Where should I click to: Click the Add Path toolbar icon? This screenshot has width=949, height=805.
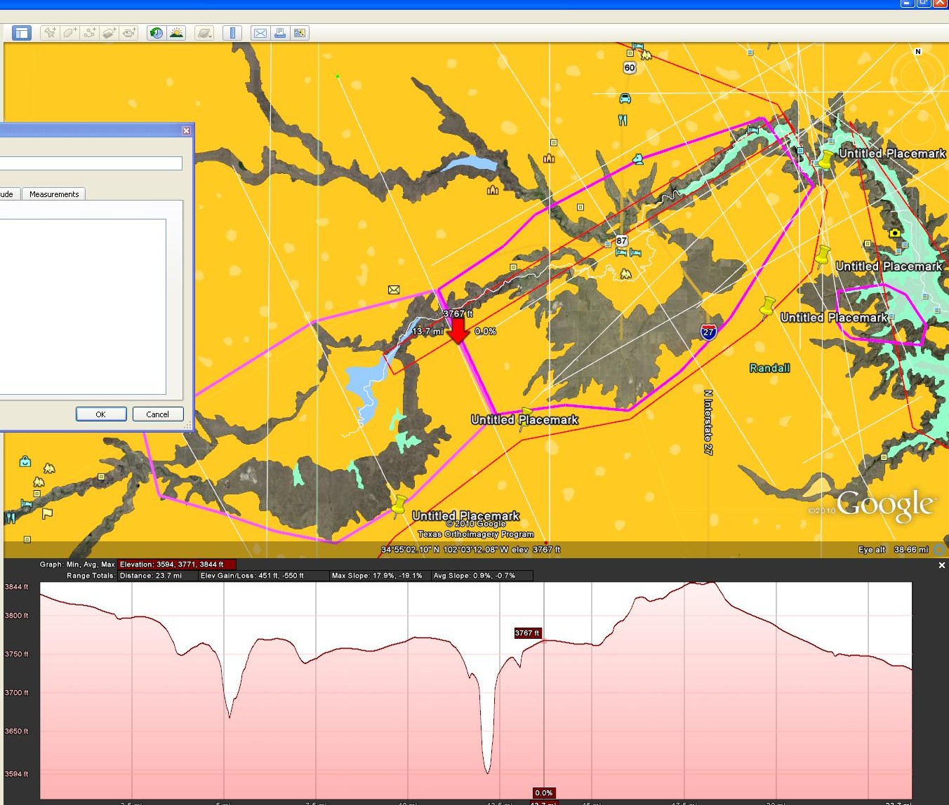point(89,33)
